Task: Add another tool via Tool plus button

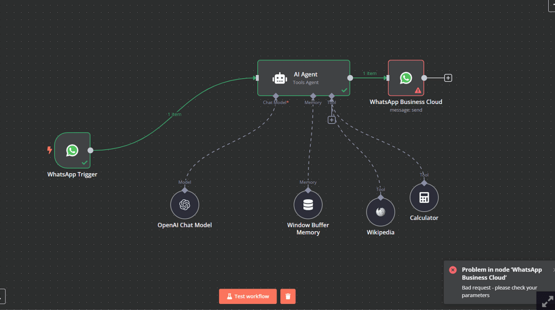Action: click(331, 120)
